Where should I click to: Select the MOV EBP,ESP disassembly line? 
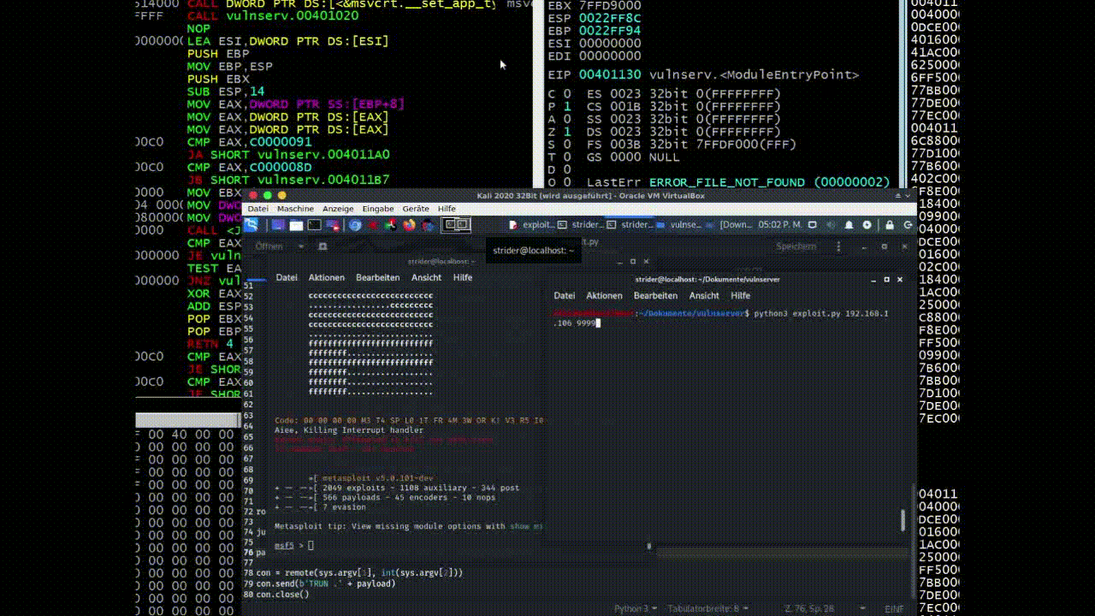(x=230, y=66)
